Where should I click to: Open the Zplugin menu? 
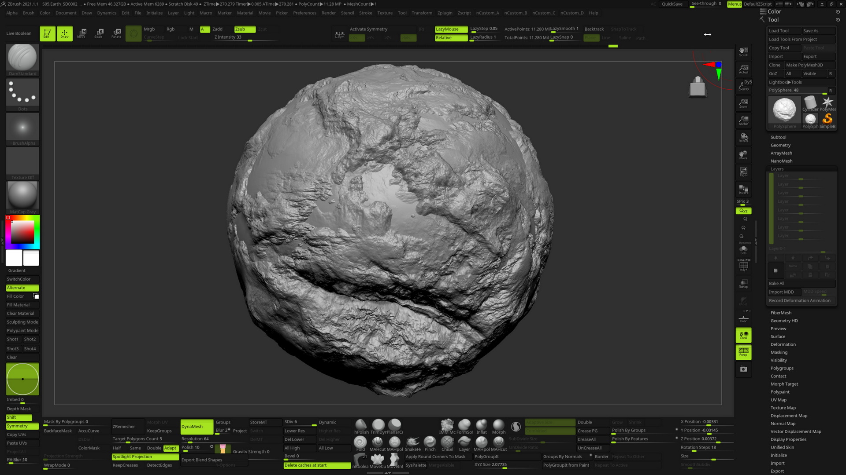point(445,13)
